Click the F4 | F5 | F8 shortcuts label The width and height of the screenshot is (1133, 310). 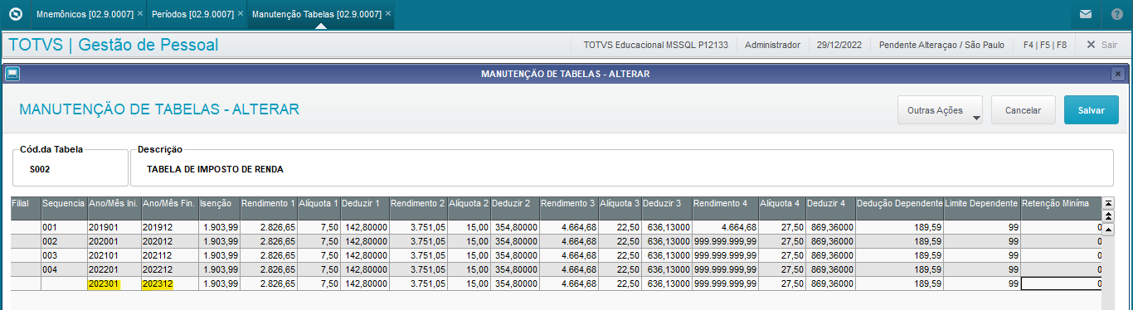(x=1044, y=45)
